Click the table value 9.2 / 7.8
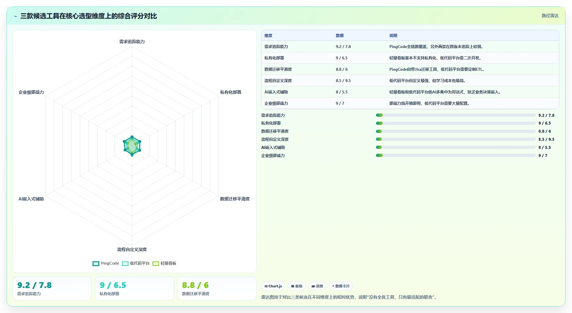The height and width of the screenshot is (313, 572). [x=343, y=47]
